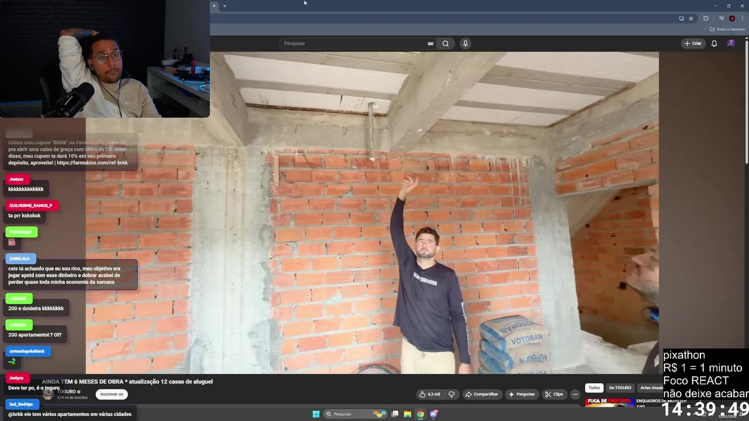Open the Fuga de recommended video thumbnail
The image size is (749, 421).
610,402
